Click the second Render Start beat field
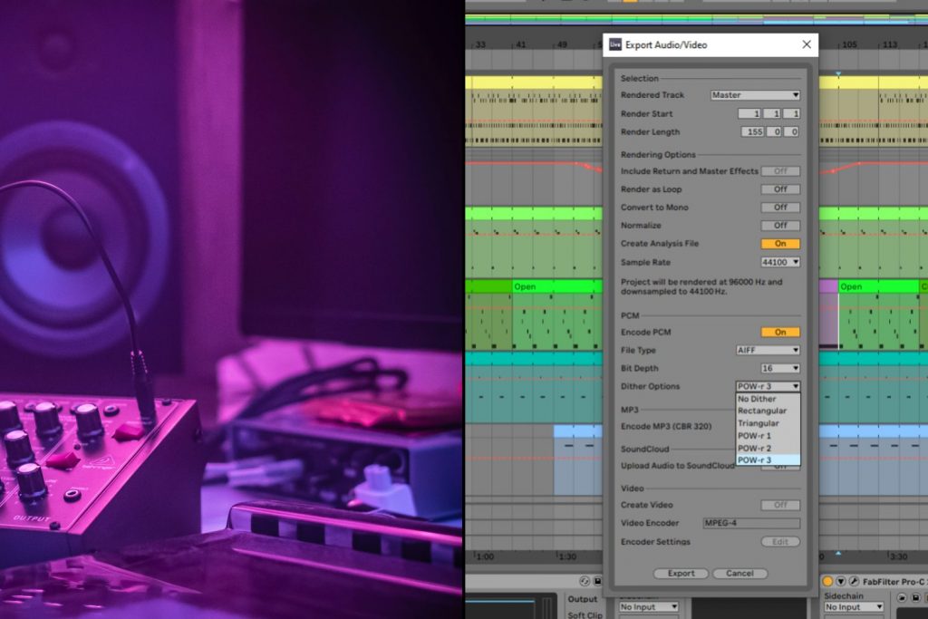The height and width of the screenshot is (619, 928). click(x=772, y=113)
